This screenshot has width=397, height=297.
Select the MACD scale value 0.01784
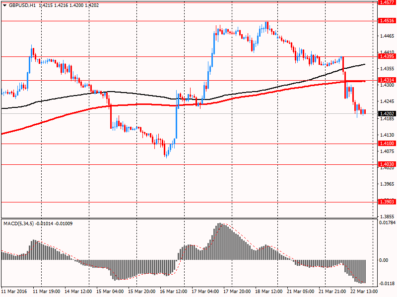point(388,222)
